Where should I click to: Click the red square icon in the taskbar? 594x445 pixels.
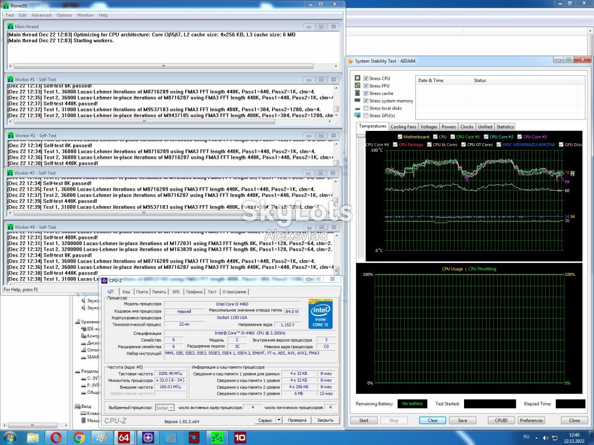tap(194, 437)
